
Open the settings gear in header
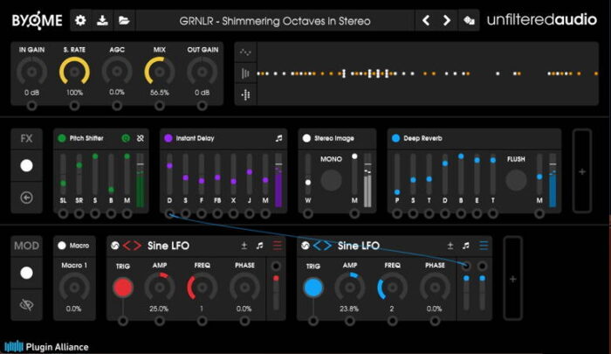point(81,20)
